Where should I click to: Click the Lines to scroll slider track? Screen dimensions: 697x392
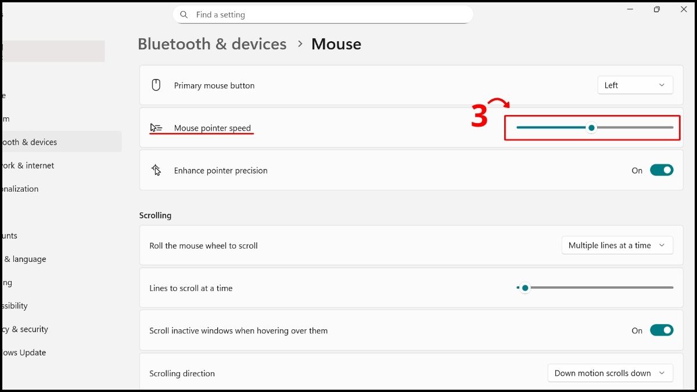click(x=598, y=287)
